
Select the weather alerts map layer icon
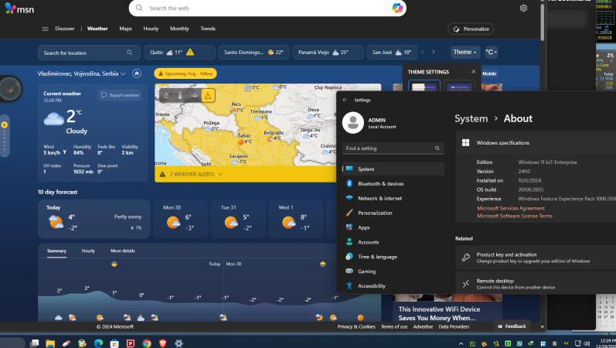click(x=208, y=95)
